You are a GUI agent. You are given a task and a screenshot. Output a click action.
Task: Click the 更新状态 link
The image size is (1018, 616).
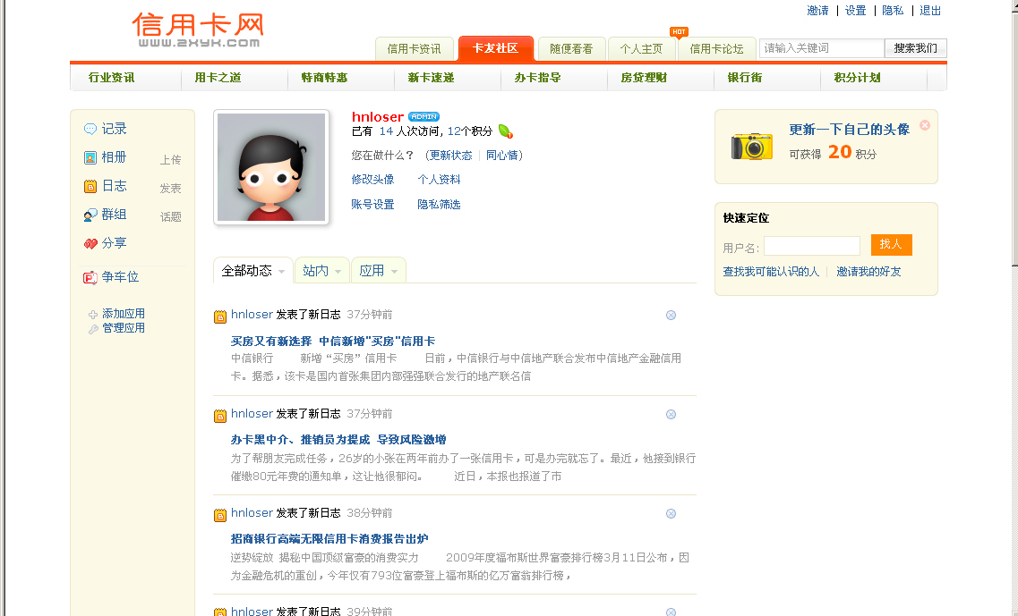[451, 156]
